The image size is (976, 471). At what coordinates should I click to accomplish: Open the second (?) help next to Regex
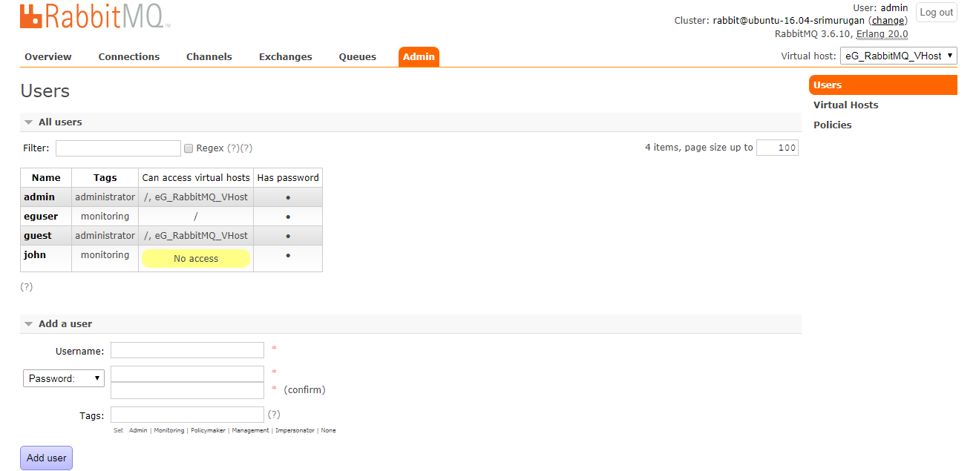246,148
